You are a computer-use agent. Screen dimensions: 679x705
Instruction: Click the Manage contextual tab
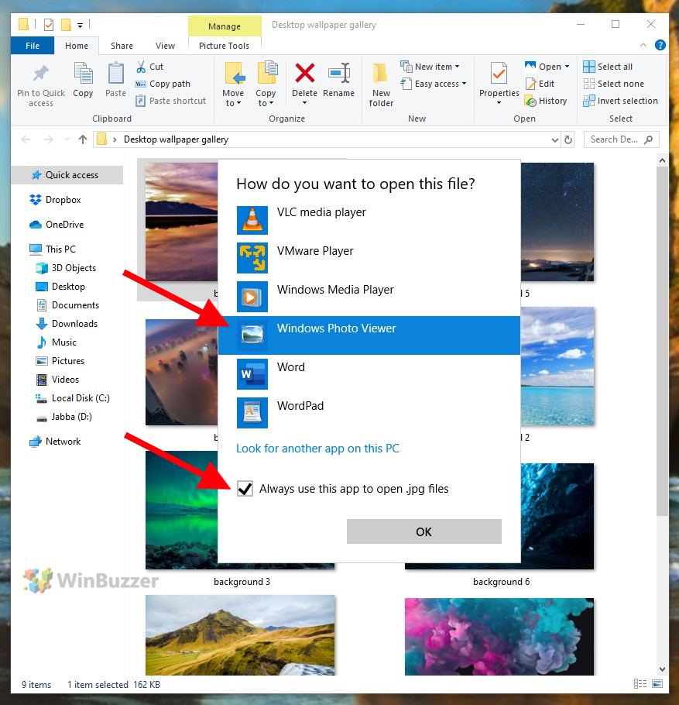click(225, 26)
